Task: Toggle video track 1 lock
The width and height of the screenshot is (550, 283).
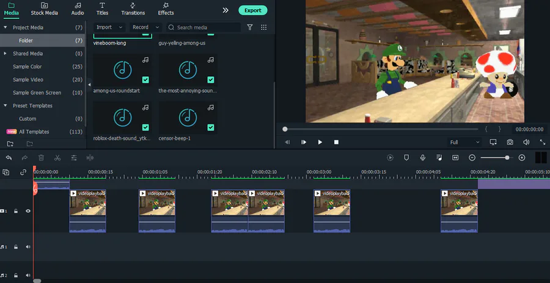Action: pyautogui.click(x=16, y=211)
